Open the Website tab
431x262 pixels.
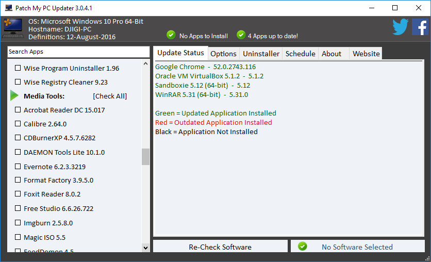(x=366, y=54)
